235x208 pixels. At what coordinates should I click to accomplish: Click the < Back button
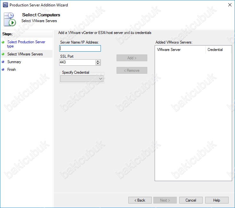click(140, 200)
